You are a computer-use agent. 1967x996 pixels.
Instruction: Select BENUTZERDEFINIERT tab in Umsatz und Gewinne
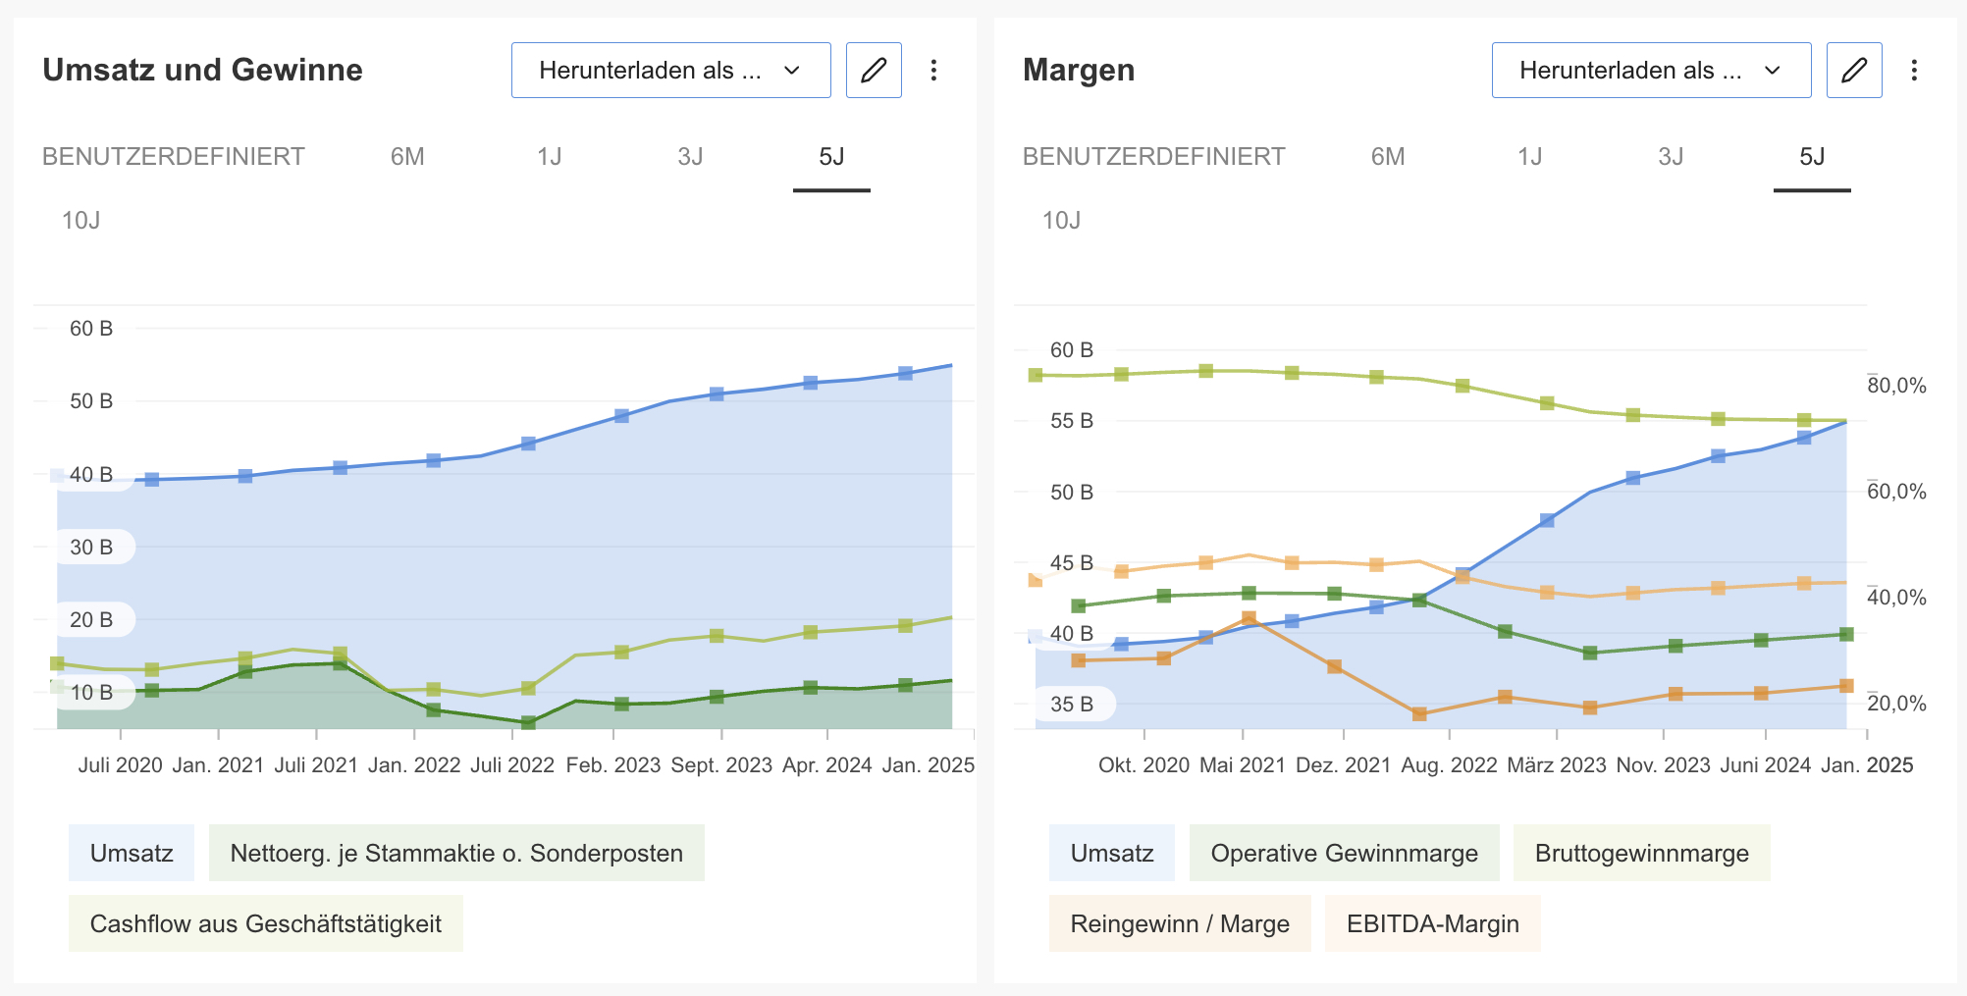tap(174, 157)
